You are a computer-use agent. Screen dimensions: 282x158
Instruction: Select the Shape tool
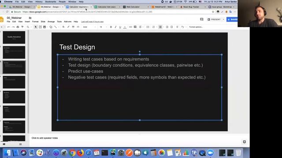(x=51, y=27)
